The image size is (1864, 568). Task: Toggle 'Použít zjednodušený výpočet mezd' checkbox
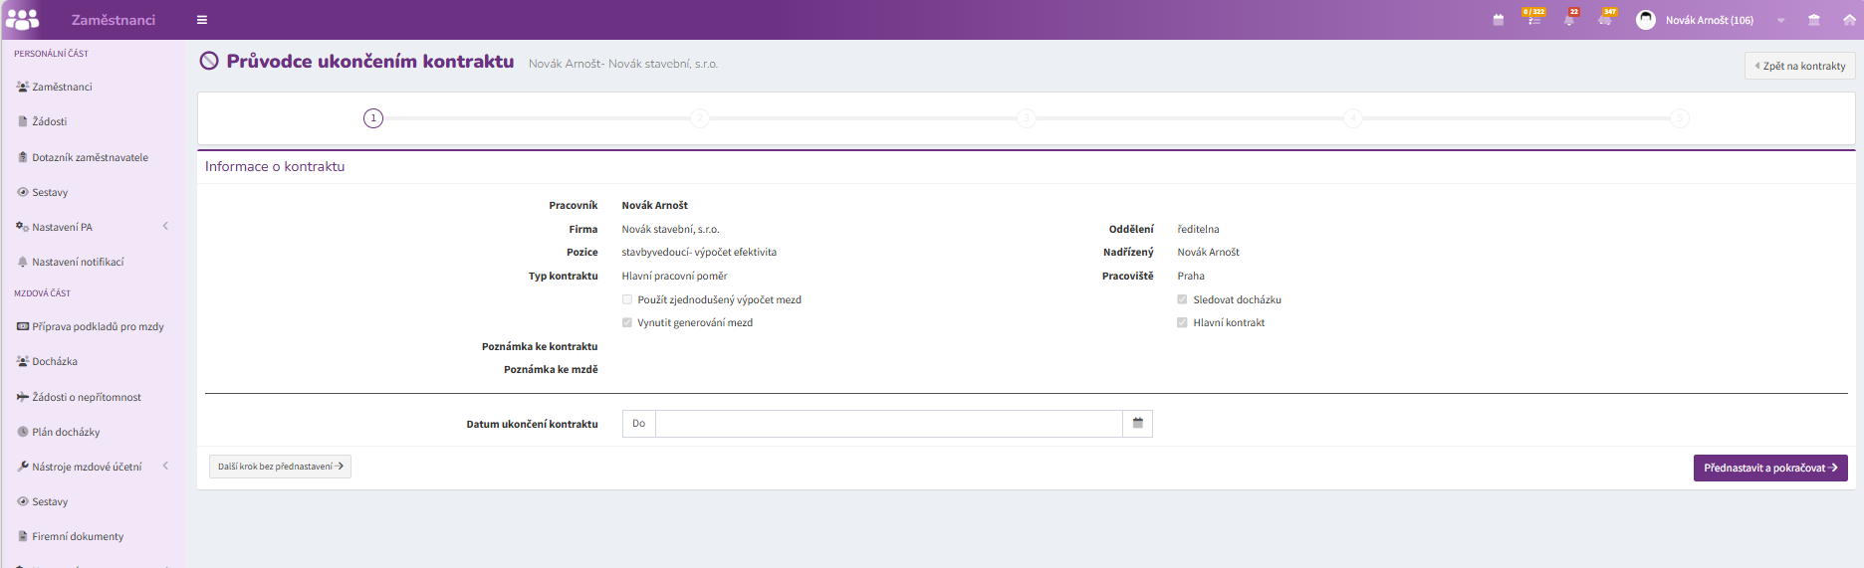point(627,299)
